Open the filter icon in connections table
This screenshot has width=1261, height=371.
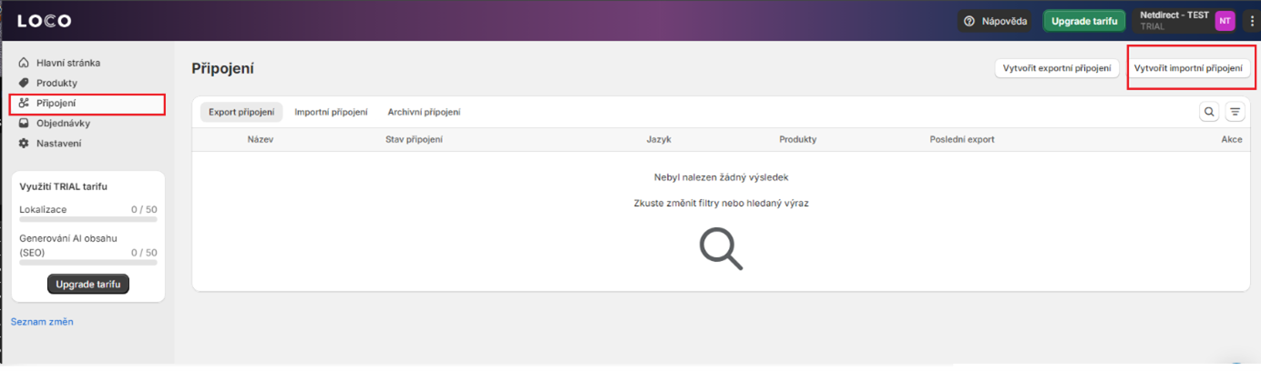pyautogui.click(x=1235, y=112)
